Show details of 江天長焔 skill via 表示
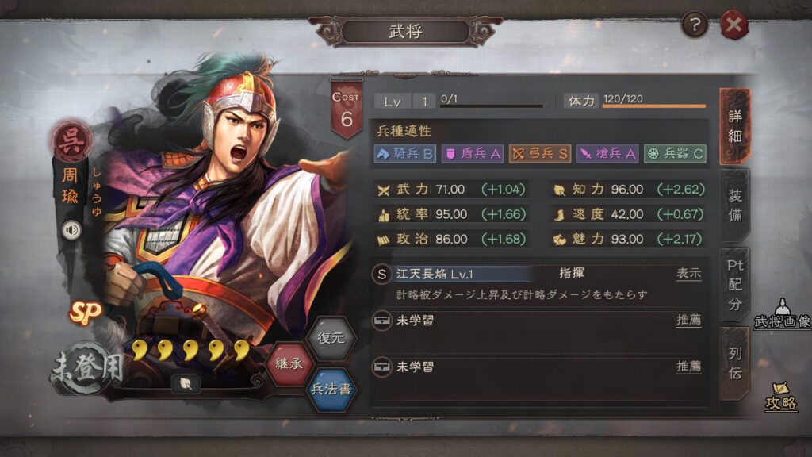812x457 pixels. pos(689,274)
